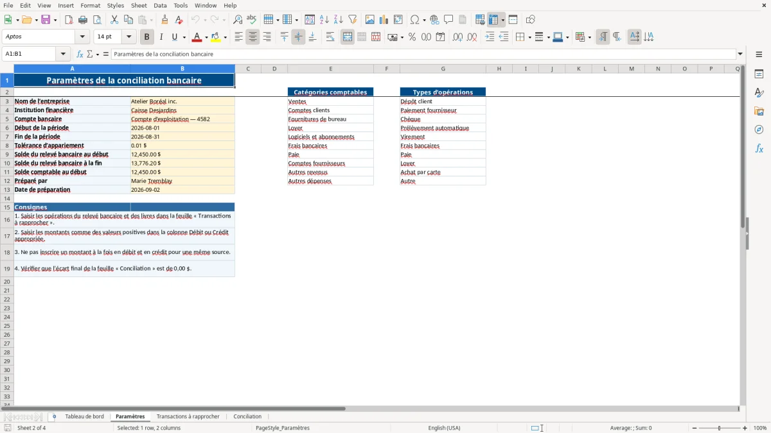Open the sidebar Gallery panel
This screenshot has height=433, width=771.
click(x=759, y=111)
